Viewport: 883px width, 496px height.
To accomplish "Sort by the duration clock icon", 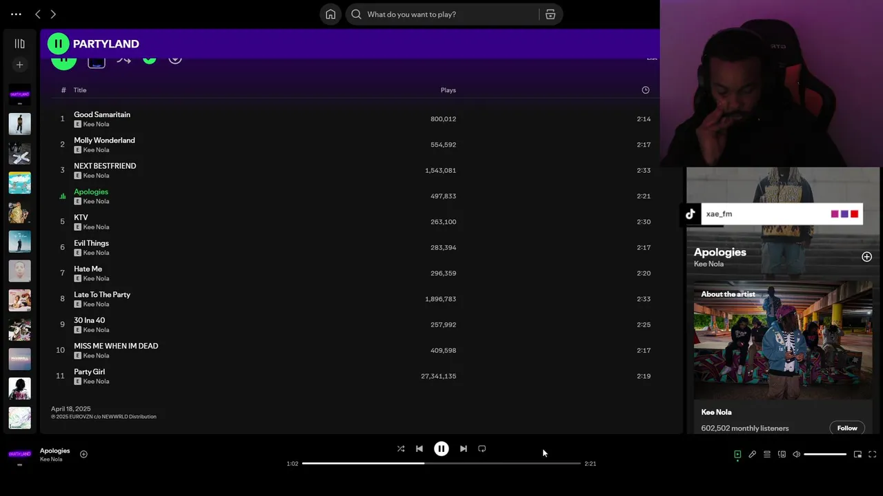I will tap(646, 90).
